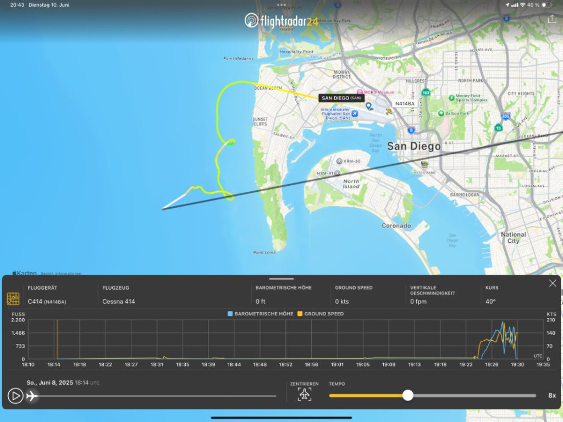
Task: Click the Midway District map label
Action: [x=341, y=74]
